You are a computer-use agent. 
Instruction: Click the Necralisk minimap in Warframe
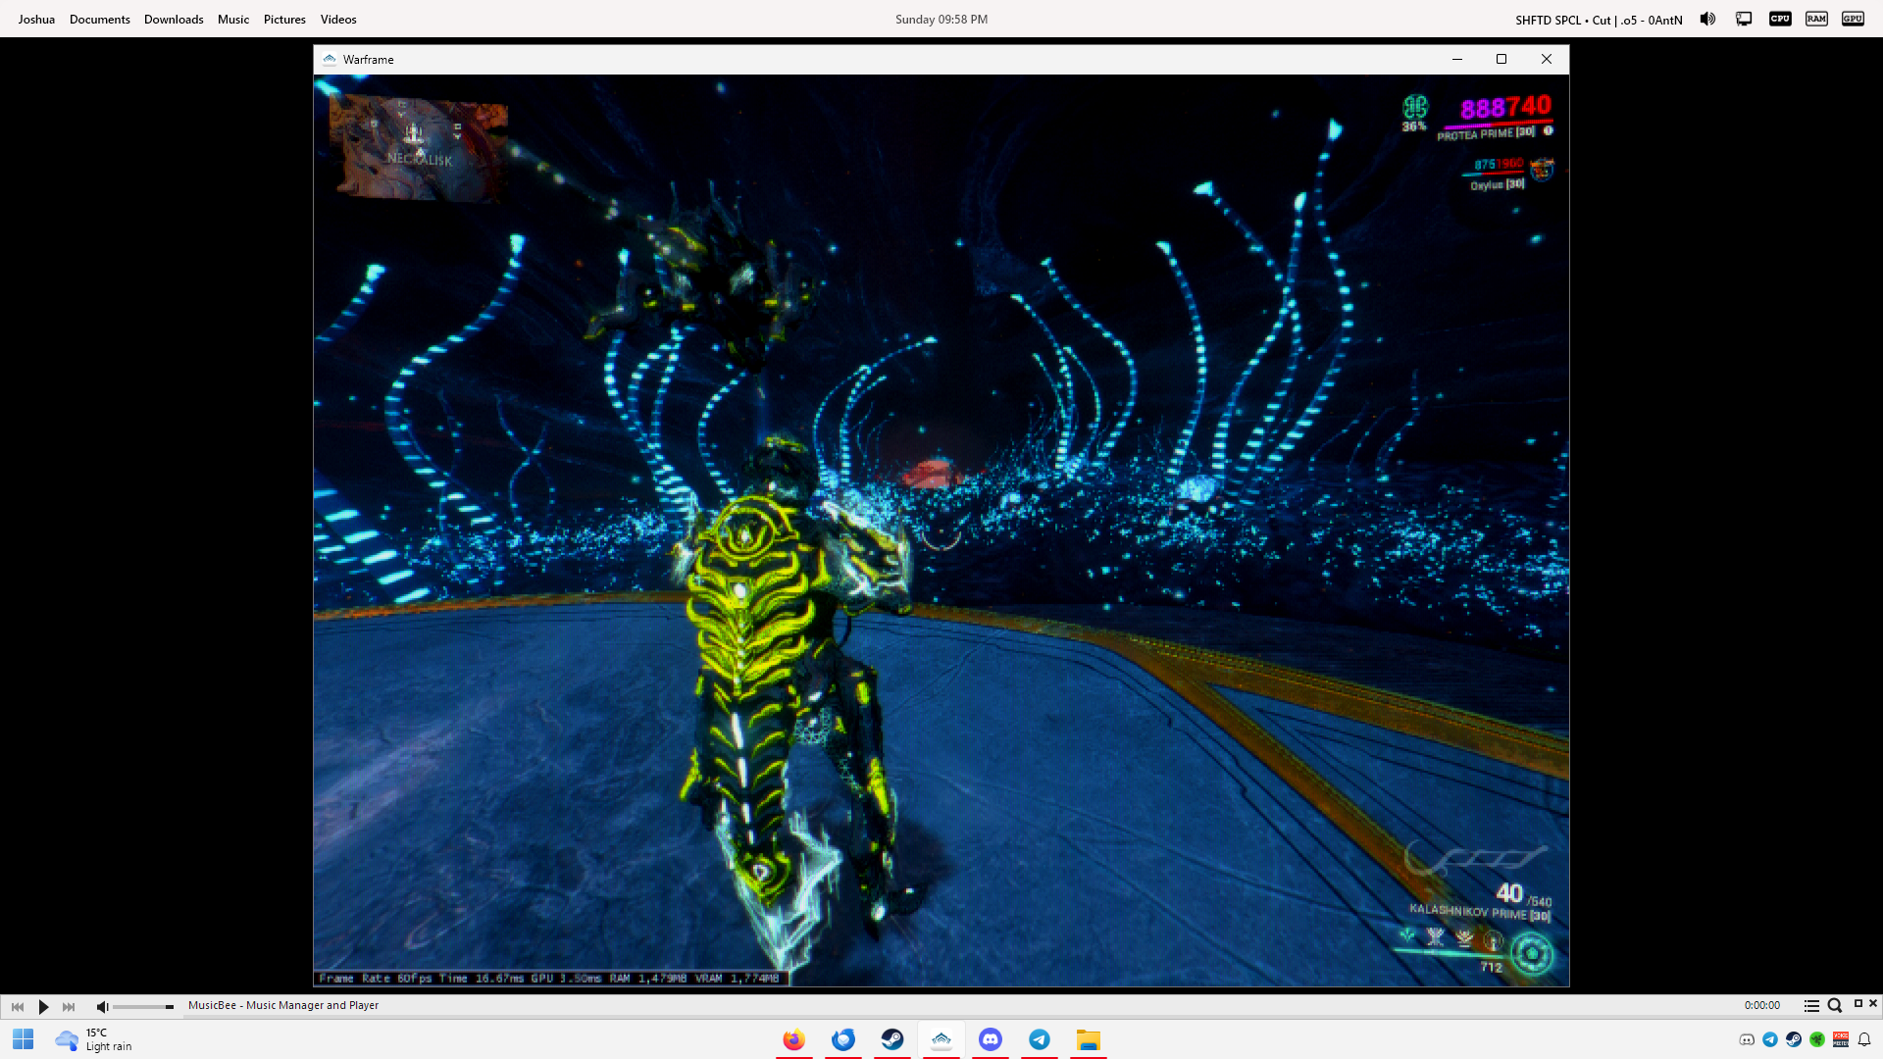[419, 149]
